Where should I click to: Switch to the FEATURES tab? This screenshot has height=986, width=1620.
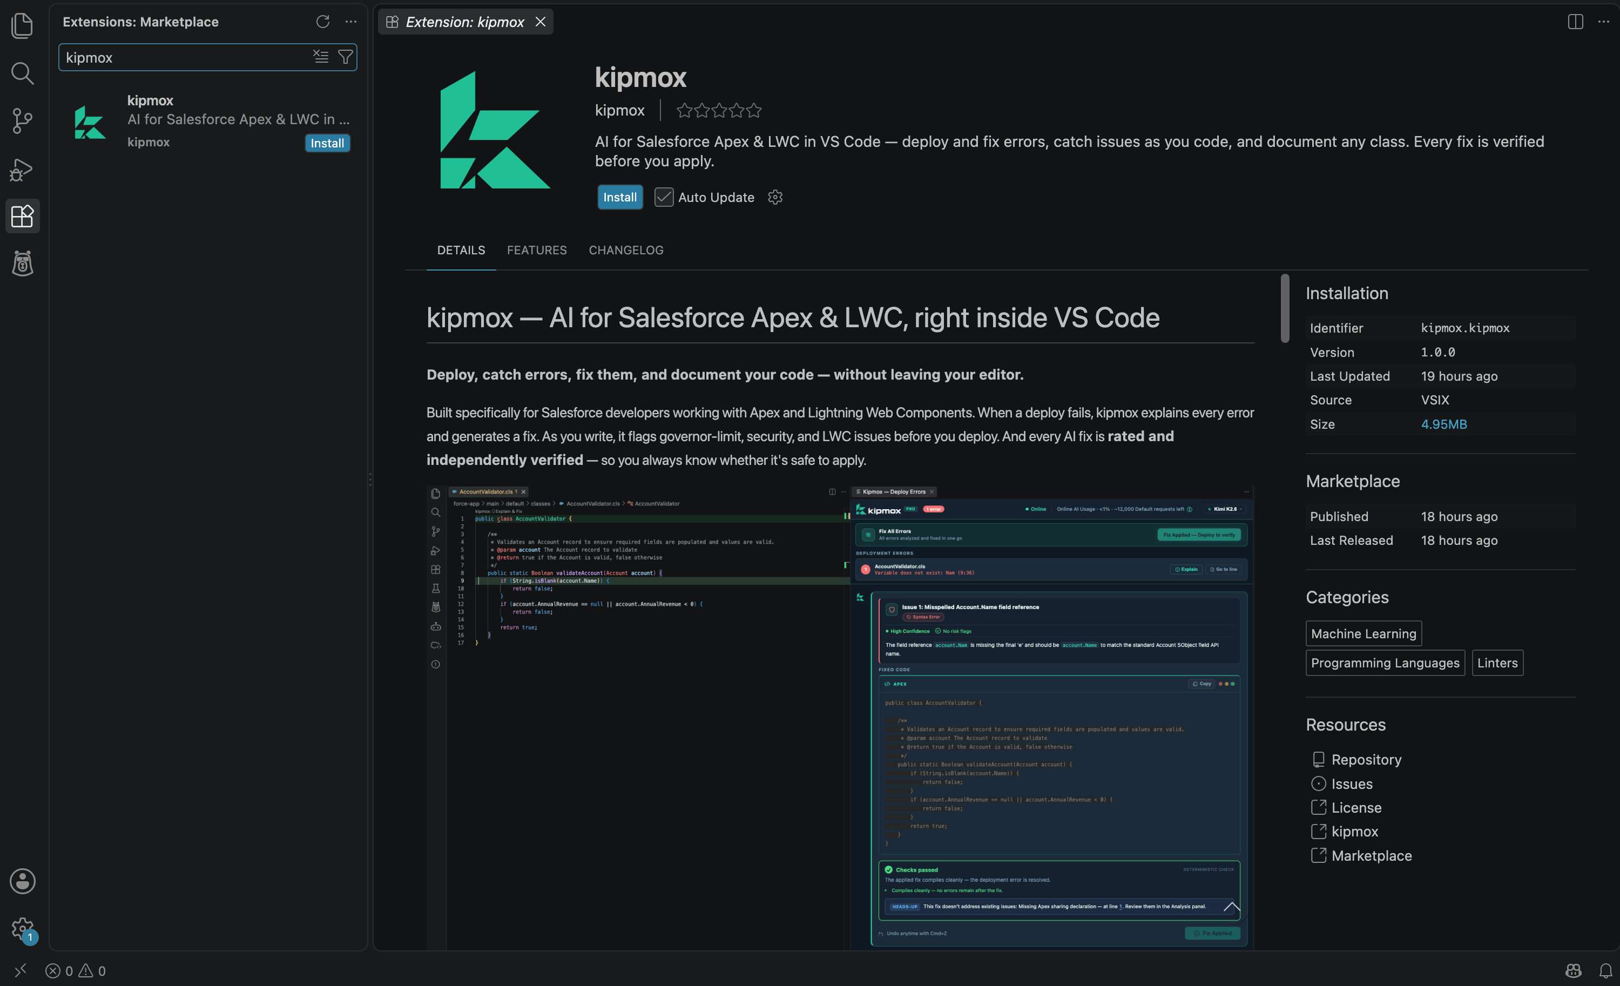537,250
